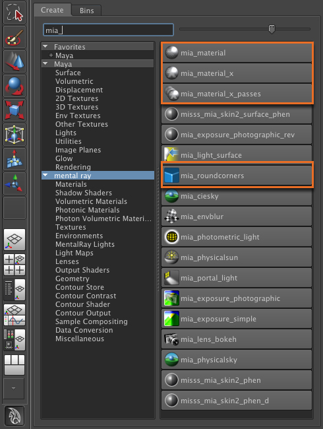This screenshot has height=429, width=323.
Task: Create a mia_portal_light node
Action: click(x=237, y=278)
